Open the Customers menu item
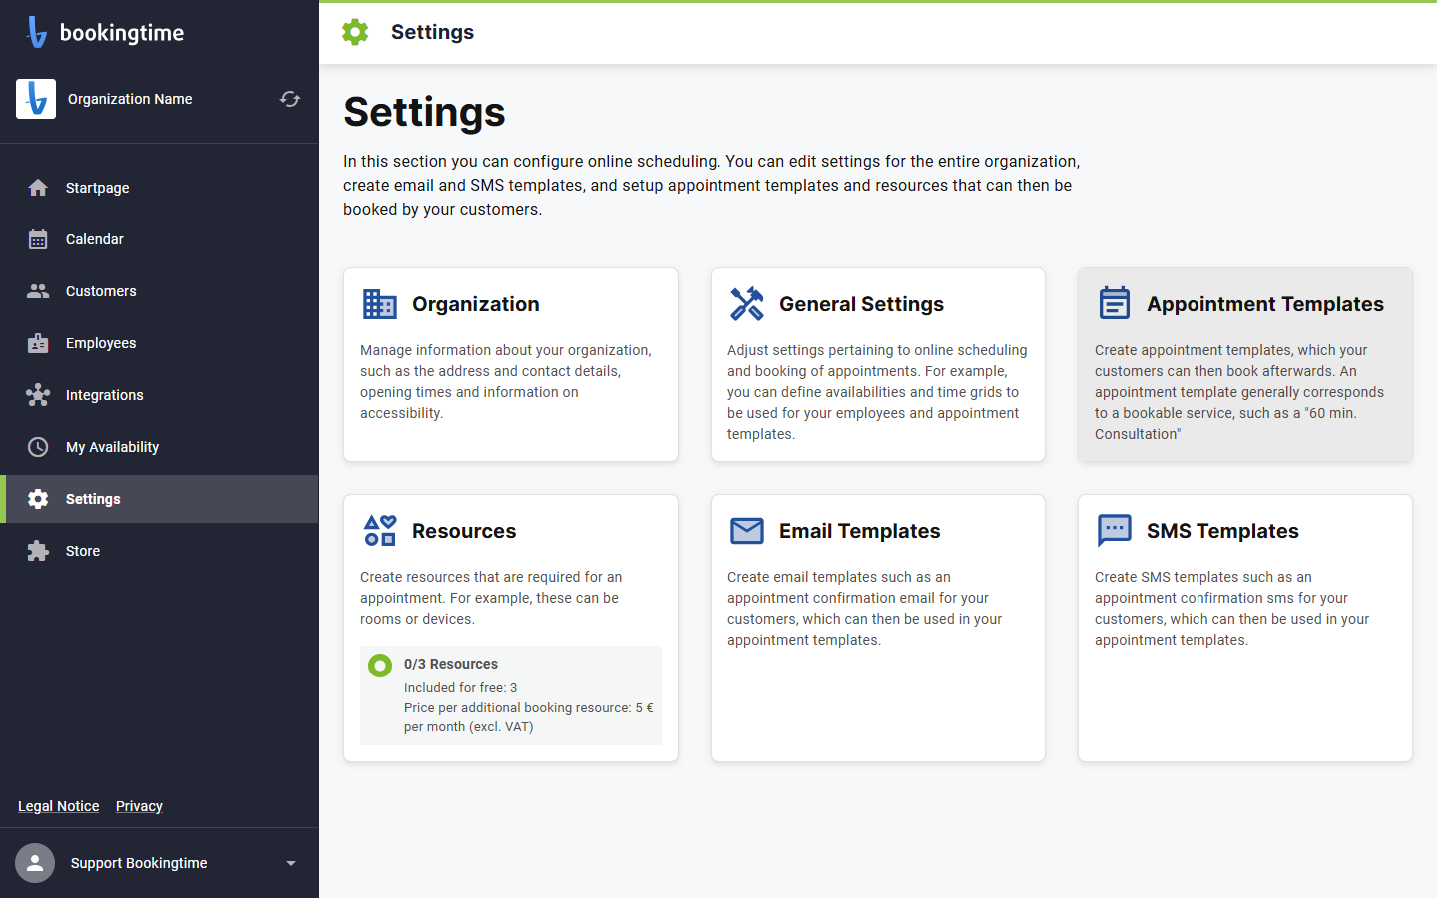Screen dimensions: 1437x898 (x=160, y=291)
